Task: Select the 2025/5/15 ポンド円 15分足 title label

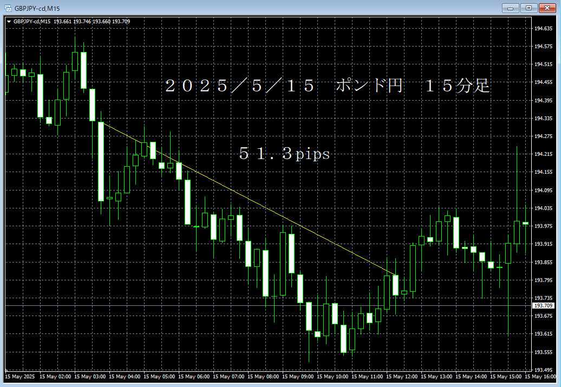Action: [327, 86]
